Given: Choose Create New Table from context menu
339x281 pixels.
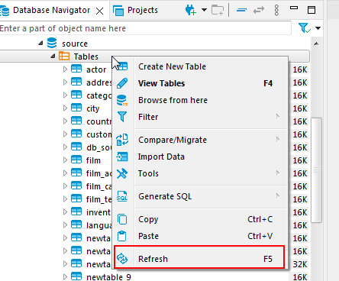Looking at the screenshot, I should [x=200, y=66].
